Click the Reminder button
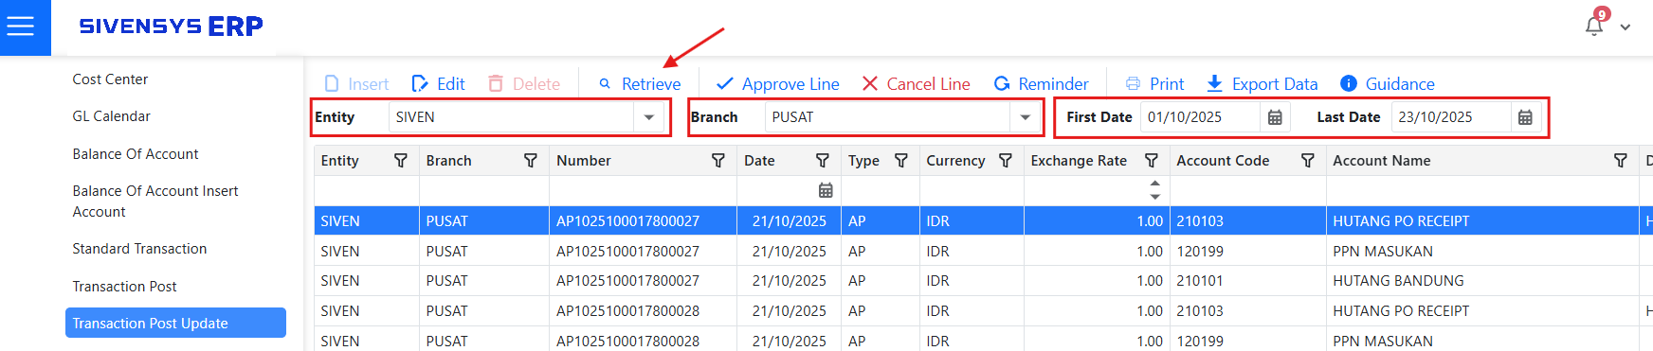This screenshot has height=351, width=1653. (x=1041, y=84)
